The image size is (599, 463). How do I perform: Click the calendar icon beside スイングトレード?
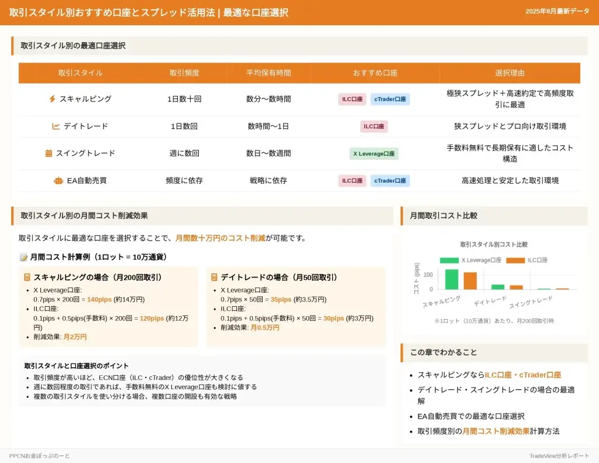click(x=49, y=153)
